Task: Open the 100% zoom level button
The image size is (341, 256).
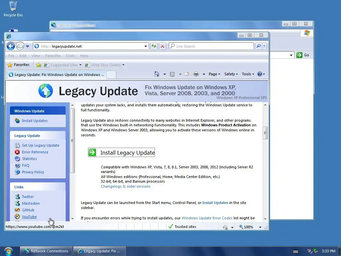Action: [x=246, y=227]
